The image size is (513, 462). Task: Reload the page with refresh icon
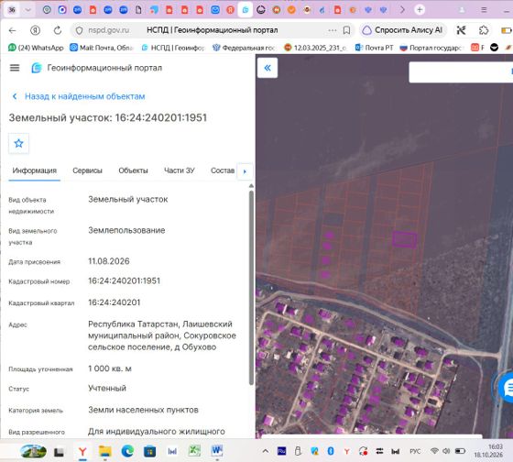(x=58, y=30)
